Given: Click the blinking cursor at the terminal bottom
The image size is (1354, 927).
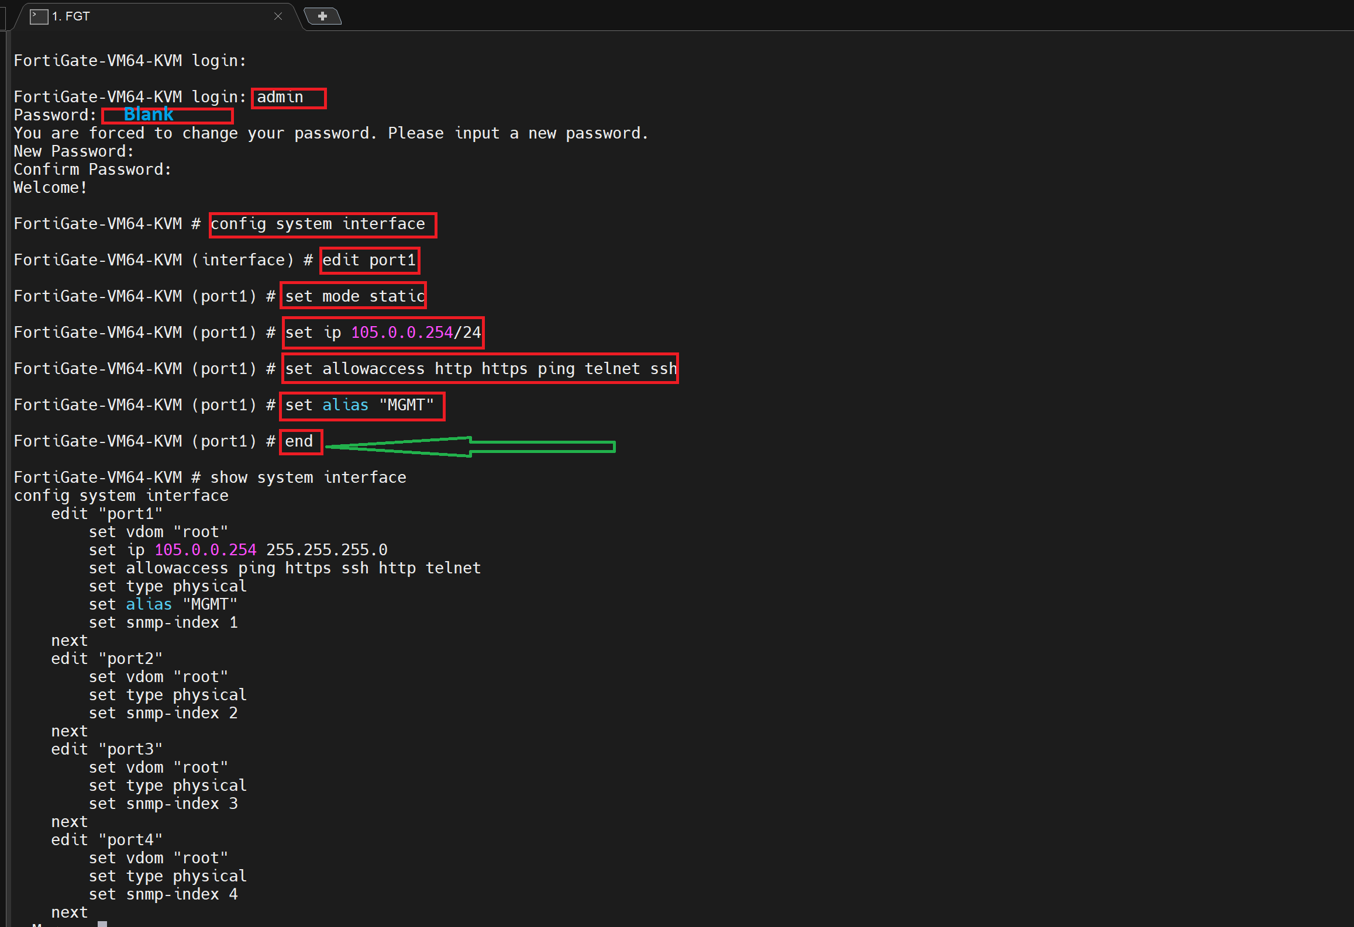Looking at the screenshot, I should coord(102,922).
